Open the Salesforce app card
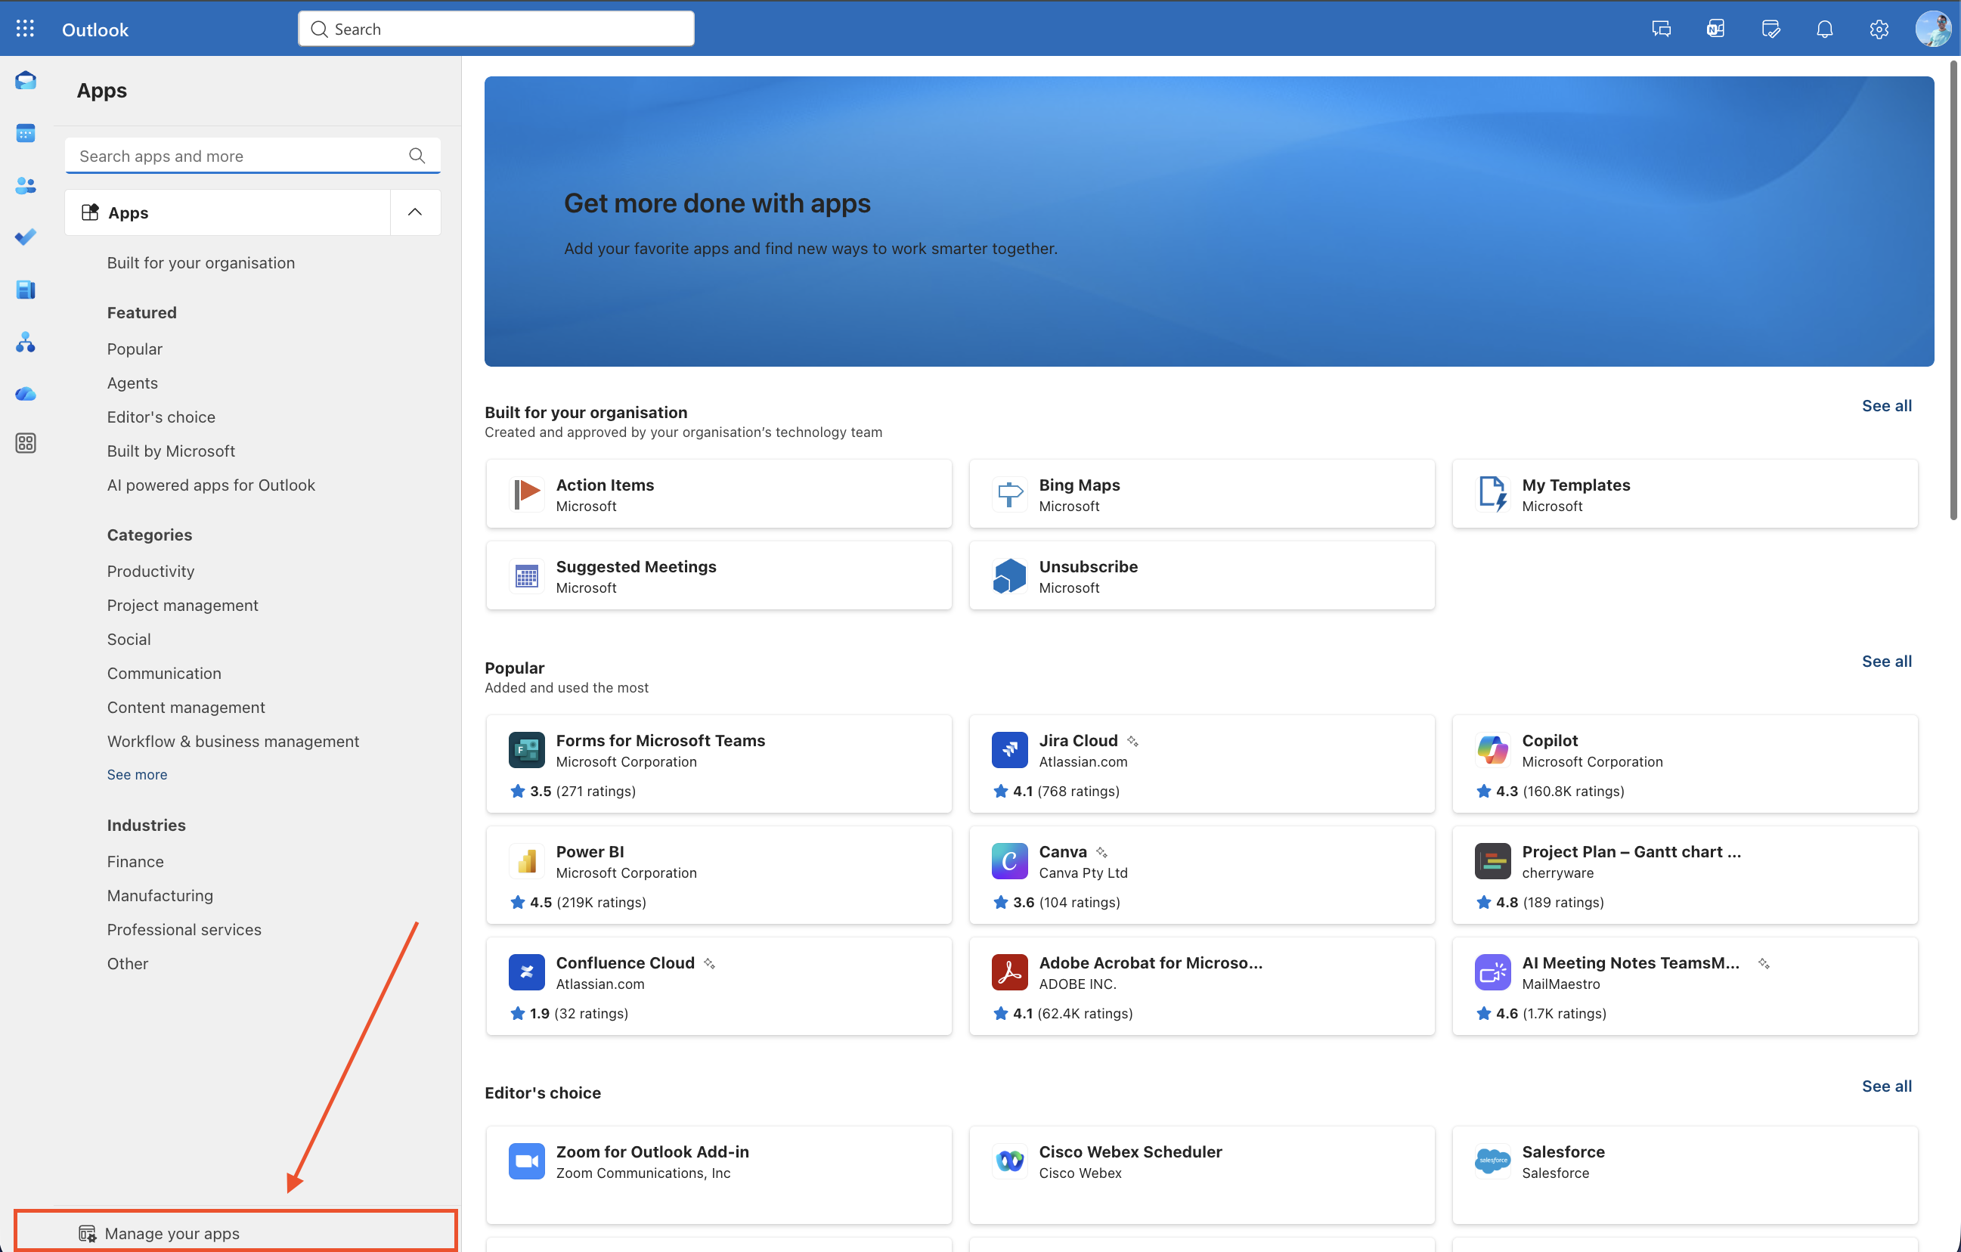The width and height of the screenshot is (1961, 1252). pyautogui.click(x=1684, y=1175)
